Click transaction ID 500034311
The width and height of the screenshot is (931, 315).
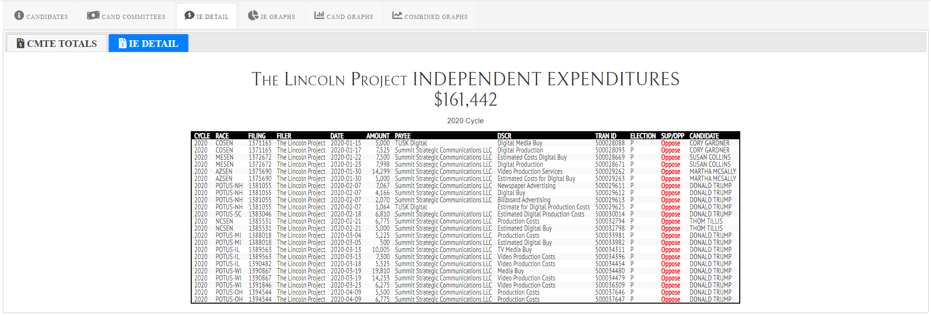610,250
